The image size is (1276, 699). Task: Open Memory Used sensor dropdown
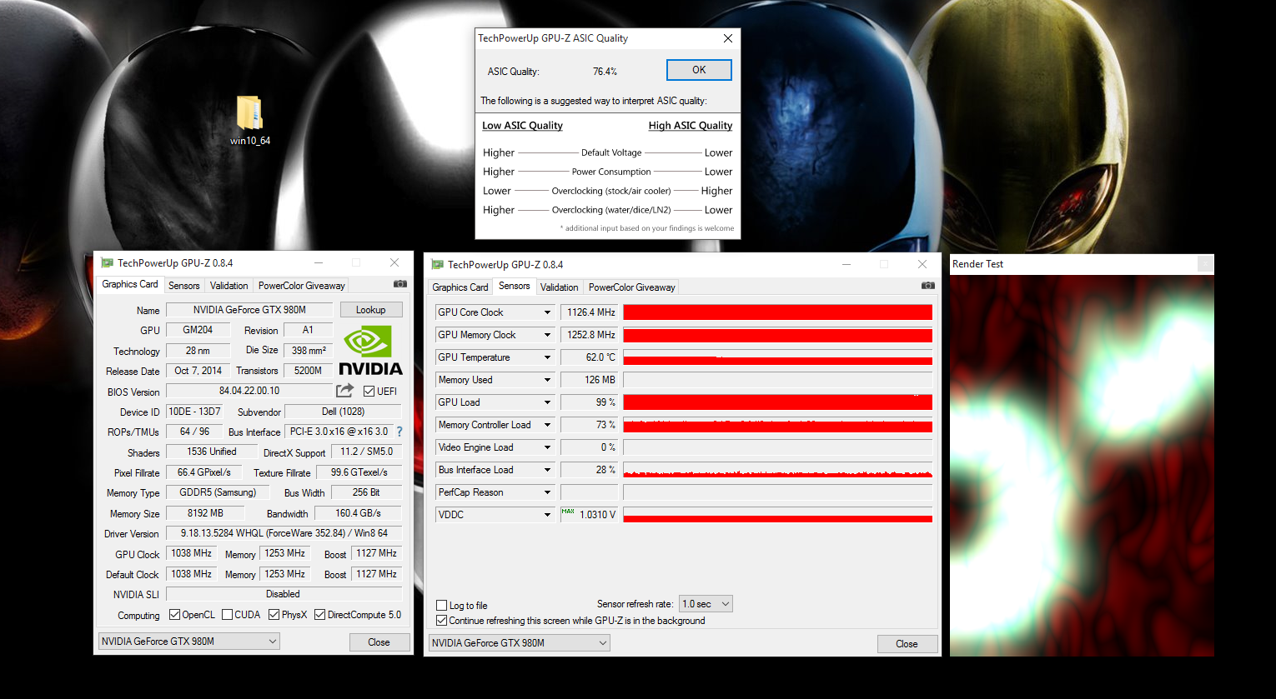click(x=547, y=380)
